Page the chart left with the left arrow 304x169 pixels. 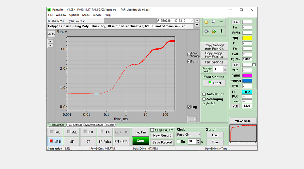tap(190, 119)
